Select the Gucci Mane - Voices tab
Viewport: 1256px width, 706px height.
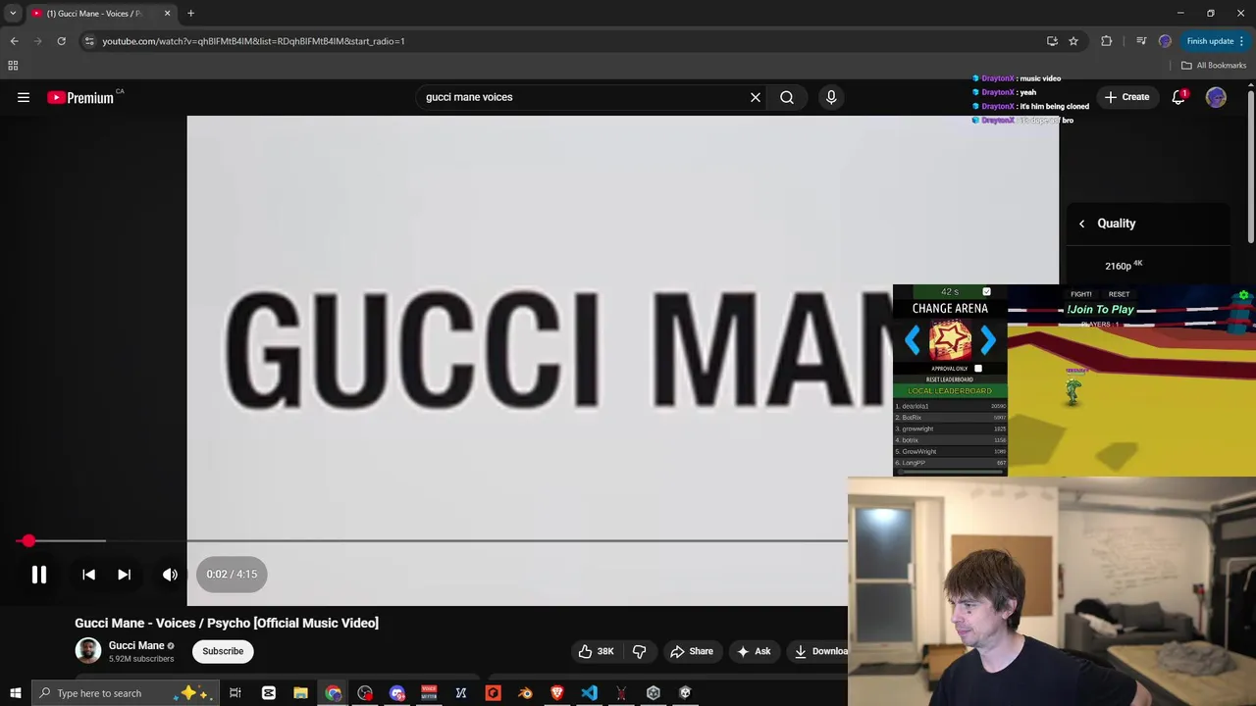(94, 14)
